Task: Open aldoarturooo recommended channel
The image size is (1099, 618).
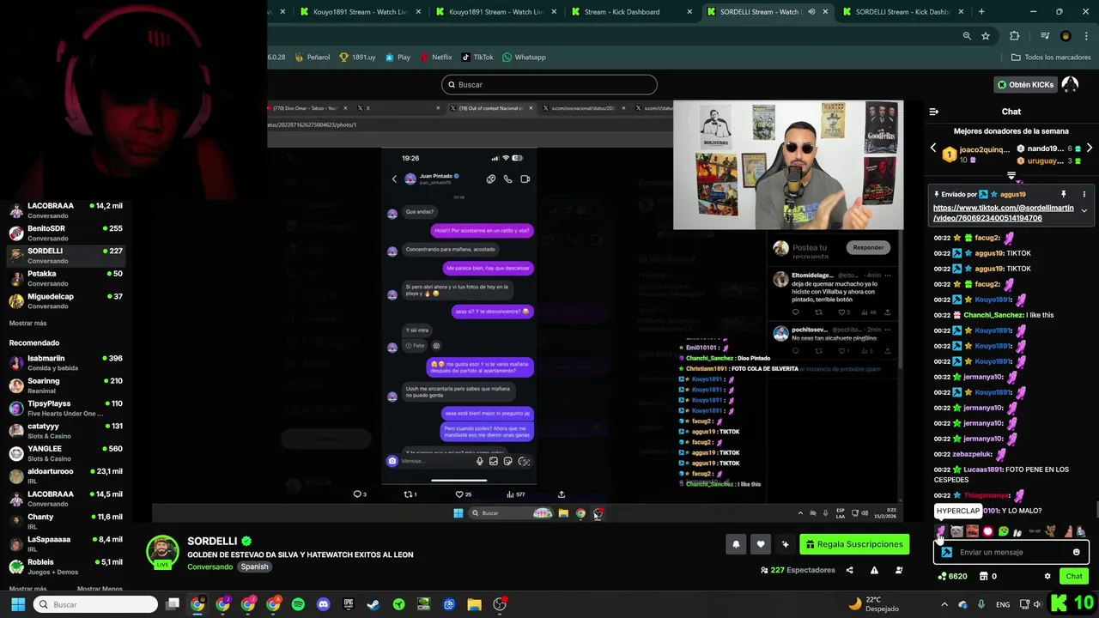Action: (66, 476)
